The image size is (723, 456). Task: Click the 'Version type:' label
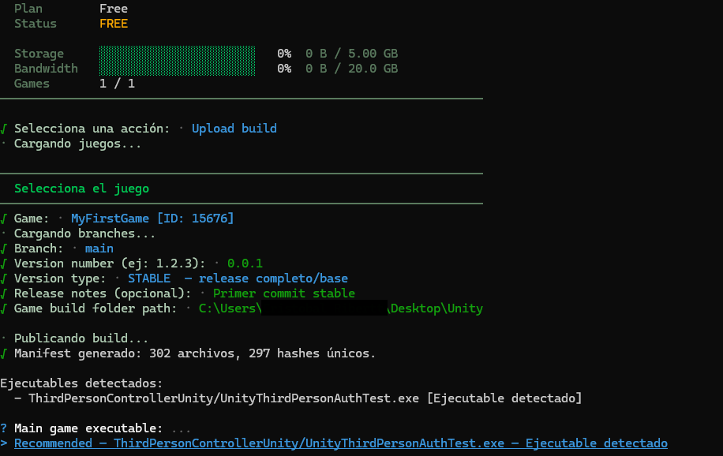click(60, 278)
